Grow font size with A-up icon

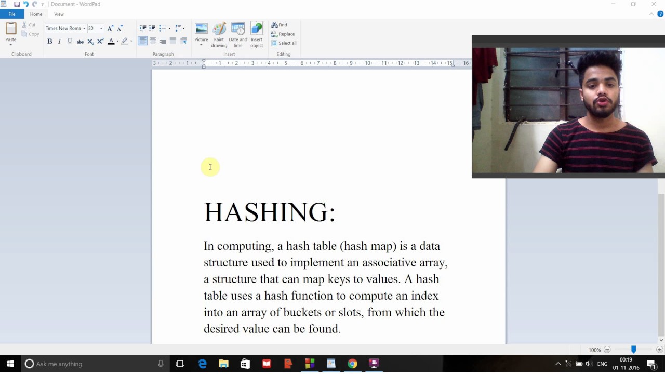pos(110,28)
